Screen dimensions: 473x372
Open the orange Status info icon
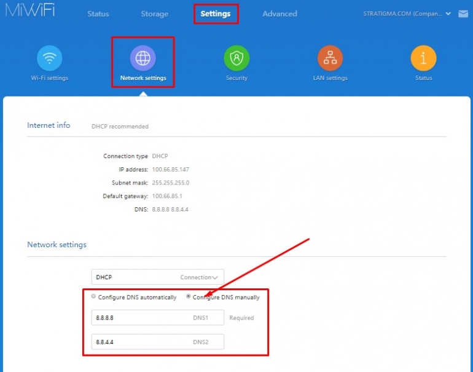click(x=423, y=58)
